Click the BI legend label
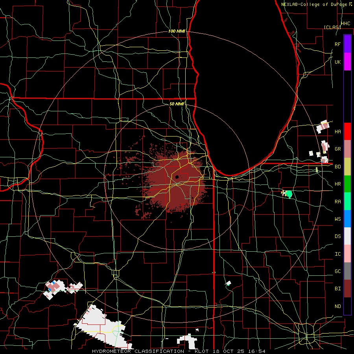The image size is (354, 354). 338,289
